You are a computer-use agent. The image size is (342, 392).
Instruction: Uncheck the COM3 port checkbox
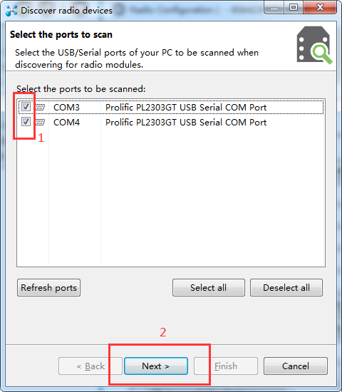point(26,107)
